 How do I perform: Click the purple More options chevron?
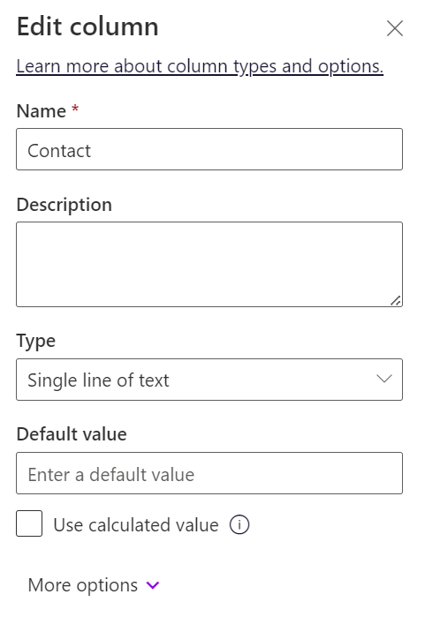coord(153,585)
